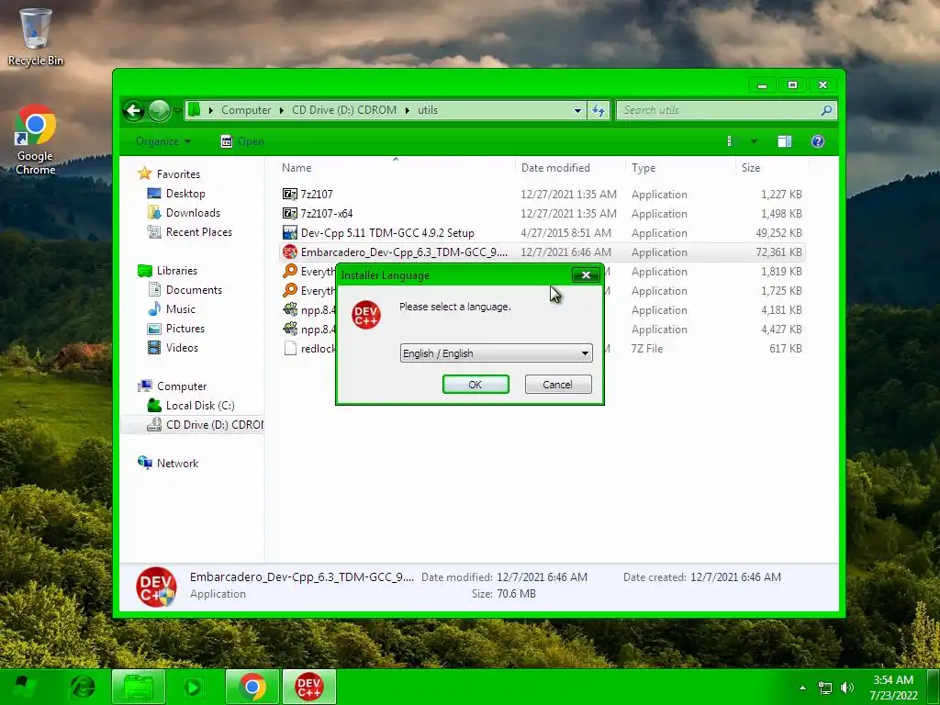This screenshot has width=940, height=705.
Task: Switch to Dev-C++ installer taskbar button
Action: tap(308, 687)
